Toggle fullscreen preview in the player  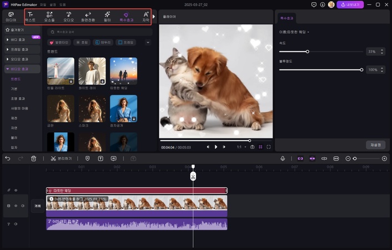[x=269, y=147]
